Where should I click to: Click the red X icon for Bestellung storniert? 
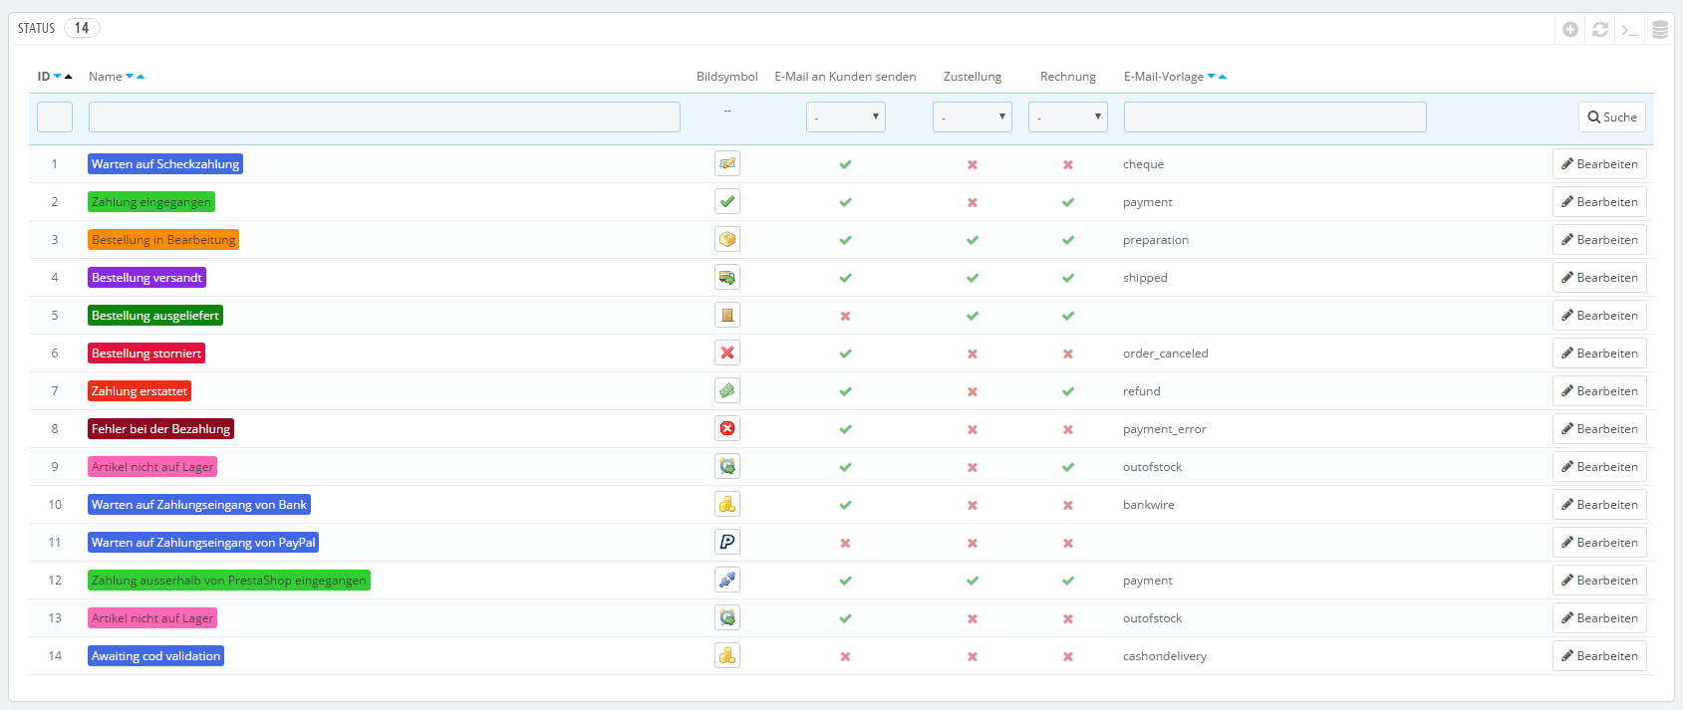(727, 354)
